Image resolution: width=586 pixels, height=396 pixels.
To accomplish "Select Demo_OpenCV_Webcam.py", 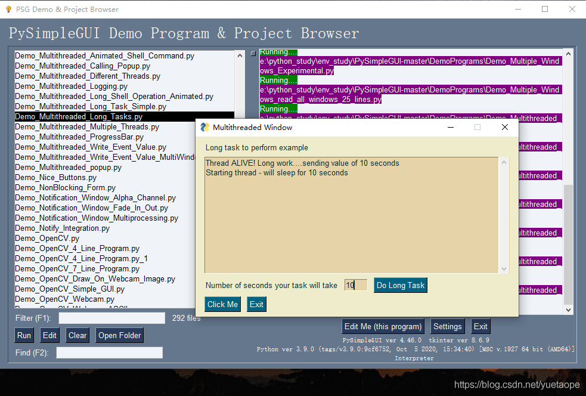I will 106,299.
